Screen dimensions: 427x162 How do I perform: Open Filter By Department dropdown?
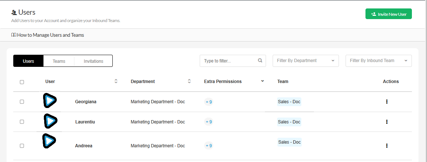coord(305,61)
